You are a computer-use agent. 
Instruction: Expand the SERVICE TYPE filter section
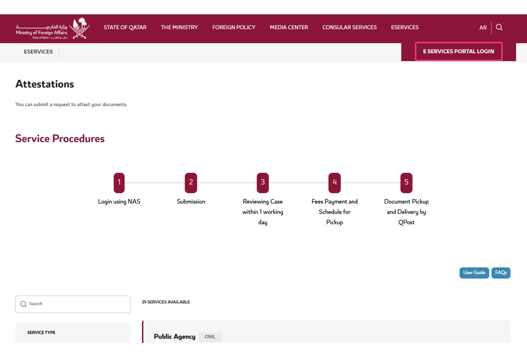coord(41,332)
